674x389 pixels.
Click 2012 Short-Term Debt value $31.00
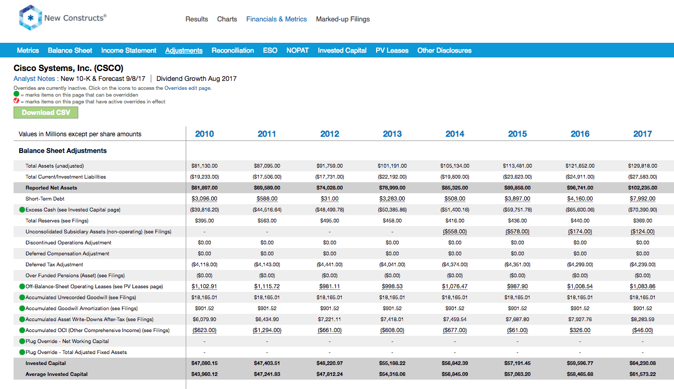(x=330, y=199)
